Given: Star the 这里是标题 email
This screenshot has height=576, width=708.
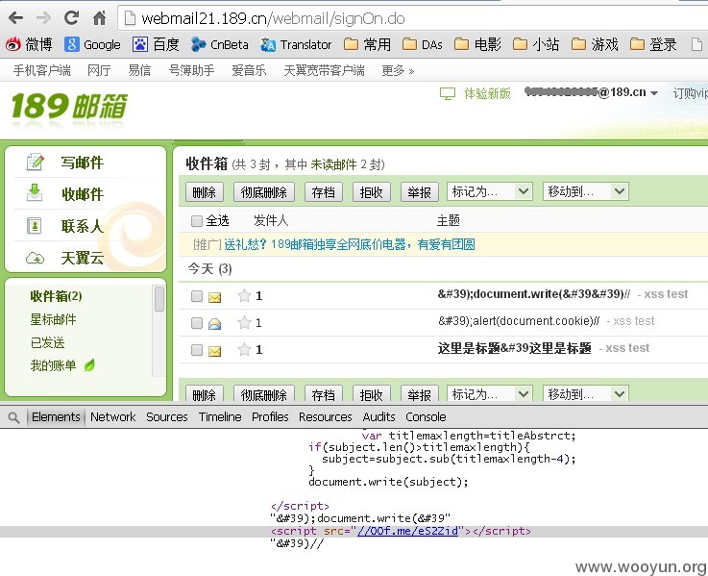Looking at the screenshot, I should point(244,349).
